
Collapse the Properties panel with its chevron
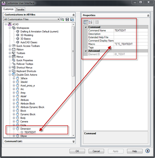(148, 15)
